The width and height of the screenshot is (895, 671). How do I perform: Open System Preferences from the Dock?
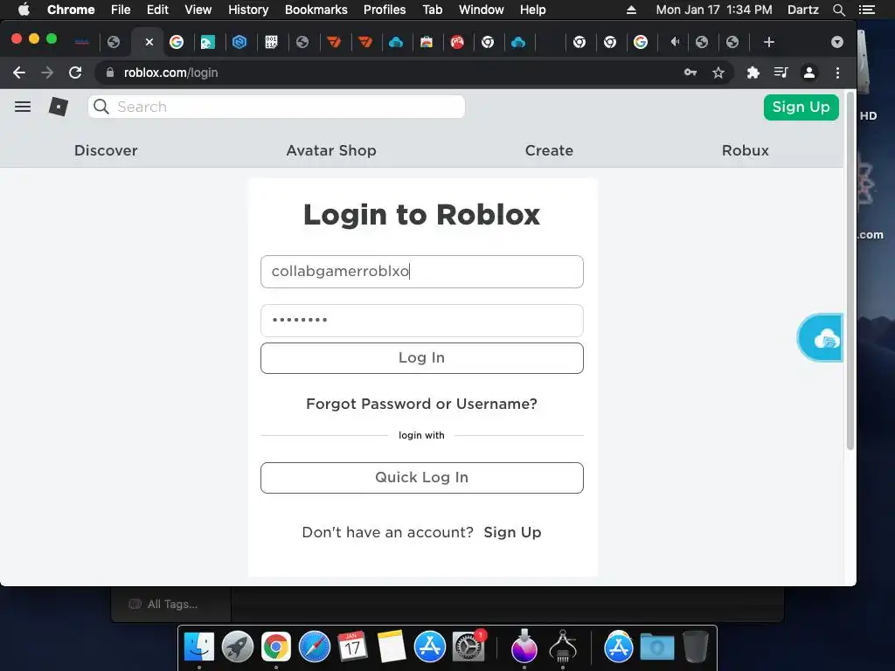(468, 647)
